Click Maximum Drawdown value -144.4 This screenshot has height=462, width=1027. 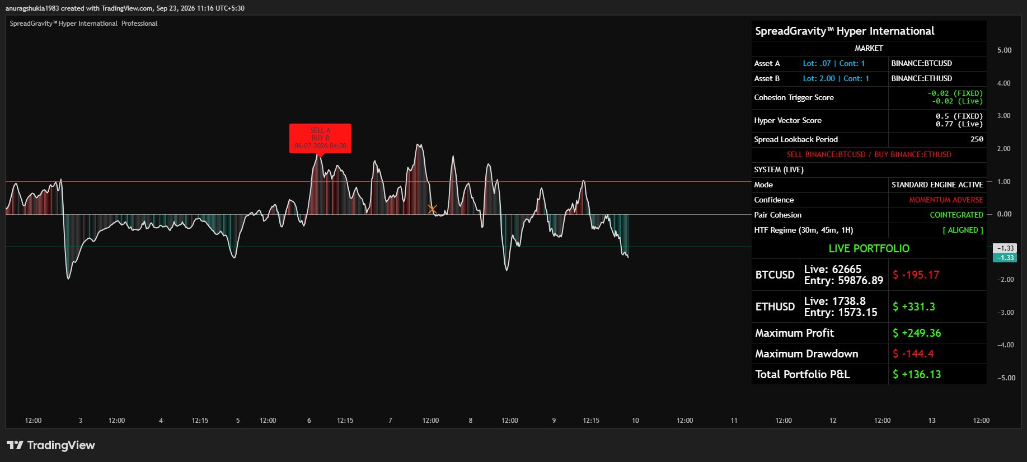click(913, 353)
